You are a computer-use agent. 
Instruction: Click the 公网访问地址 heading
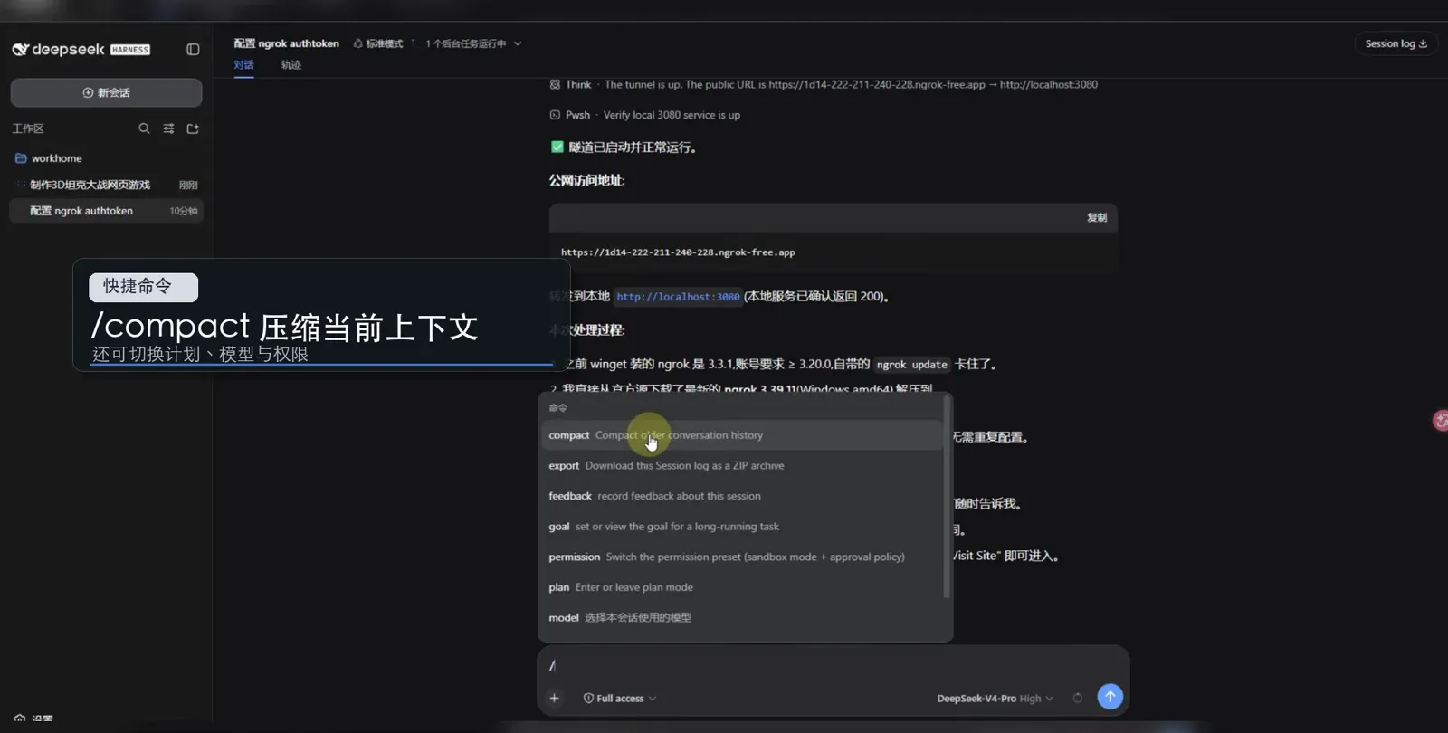[586, 180]
